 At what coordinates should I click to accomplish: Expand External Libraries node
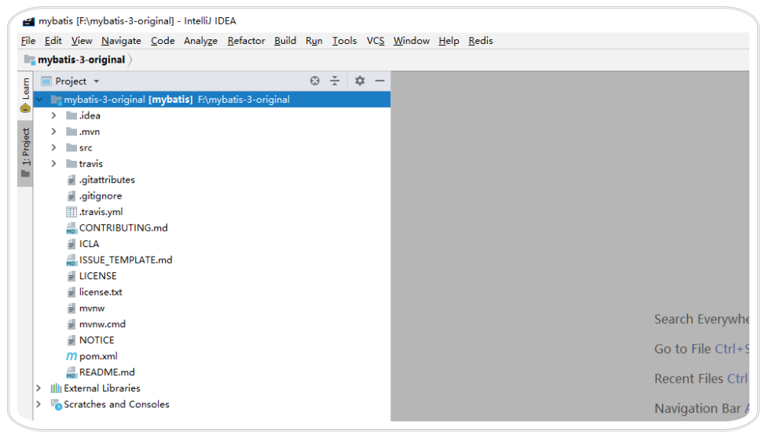[38, 388]
